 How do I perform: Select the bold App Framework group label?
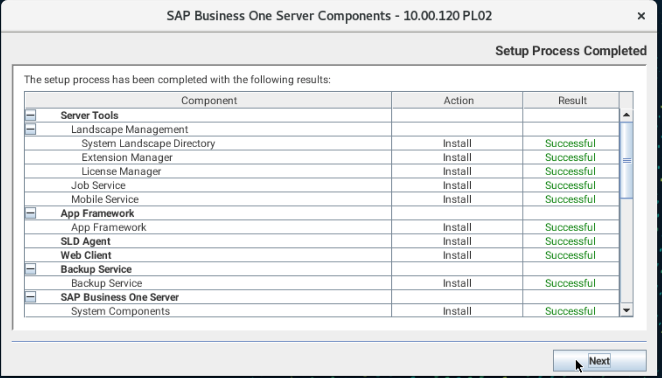[97, 213]
